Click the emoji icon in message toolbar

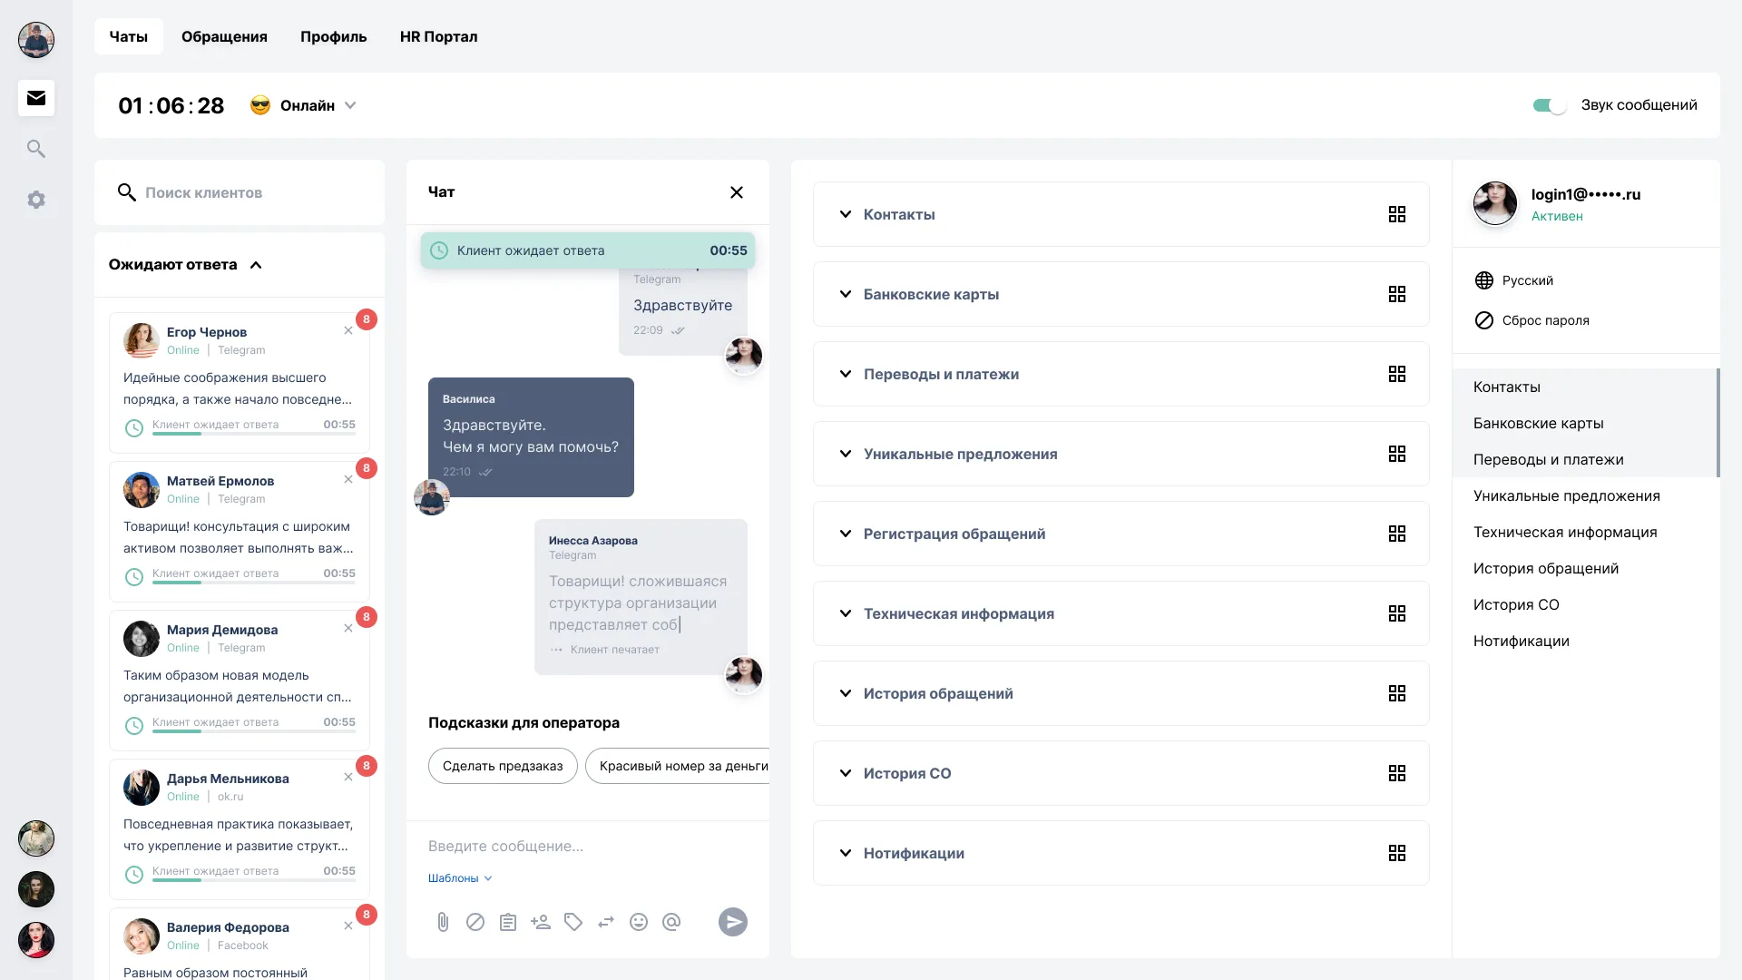click(x=639, y=921)
